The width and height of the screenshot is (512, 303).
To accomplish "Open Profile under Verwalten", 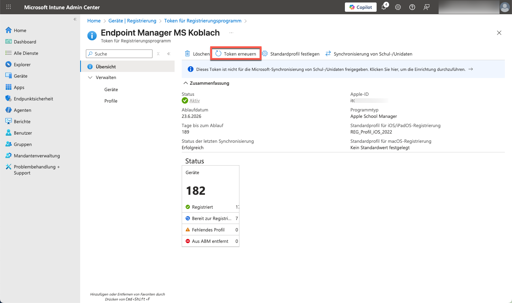I will (111, 101).
